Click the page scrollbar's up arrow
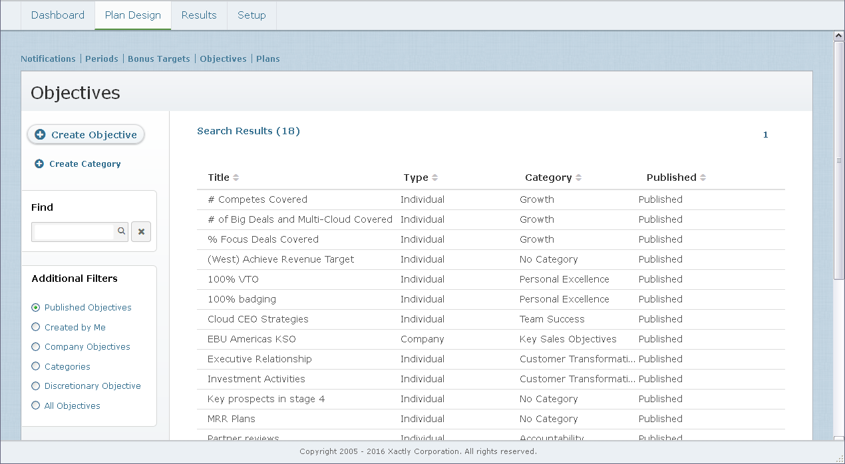The width and height of the screenshot is (845, 464). 839,36
